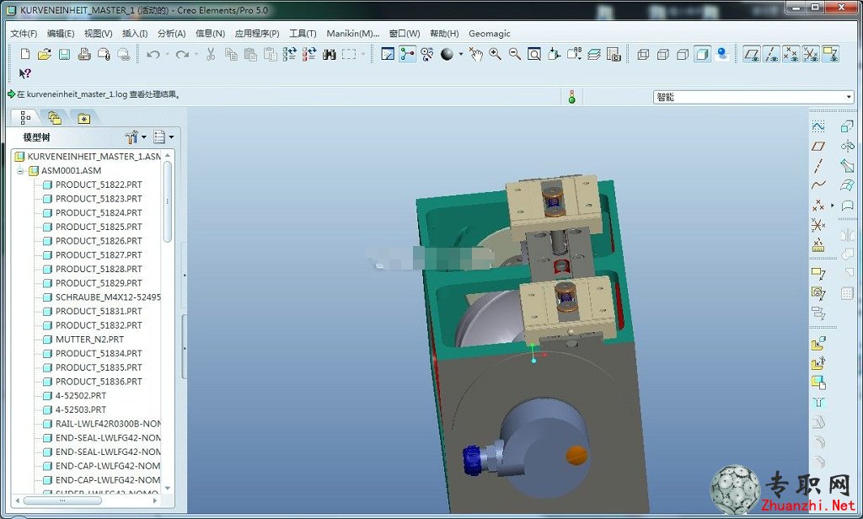Image resolution: width=863 pixels, height=519 pixels.
Task: Open the layers stack icon
Action: tap(594, 54)
